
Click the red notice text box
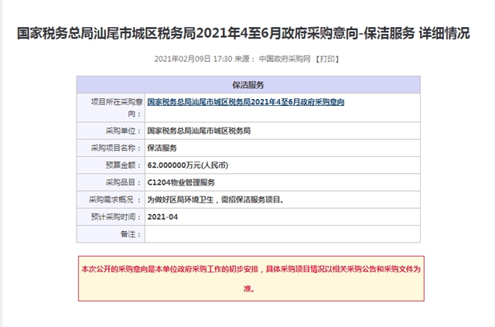click(251, 278)
